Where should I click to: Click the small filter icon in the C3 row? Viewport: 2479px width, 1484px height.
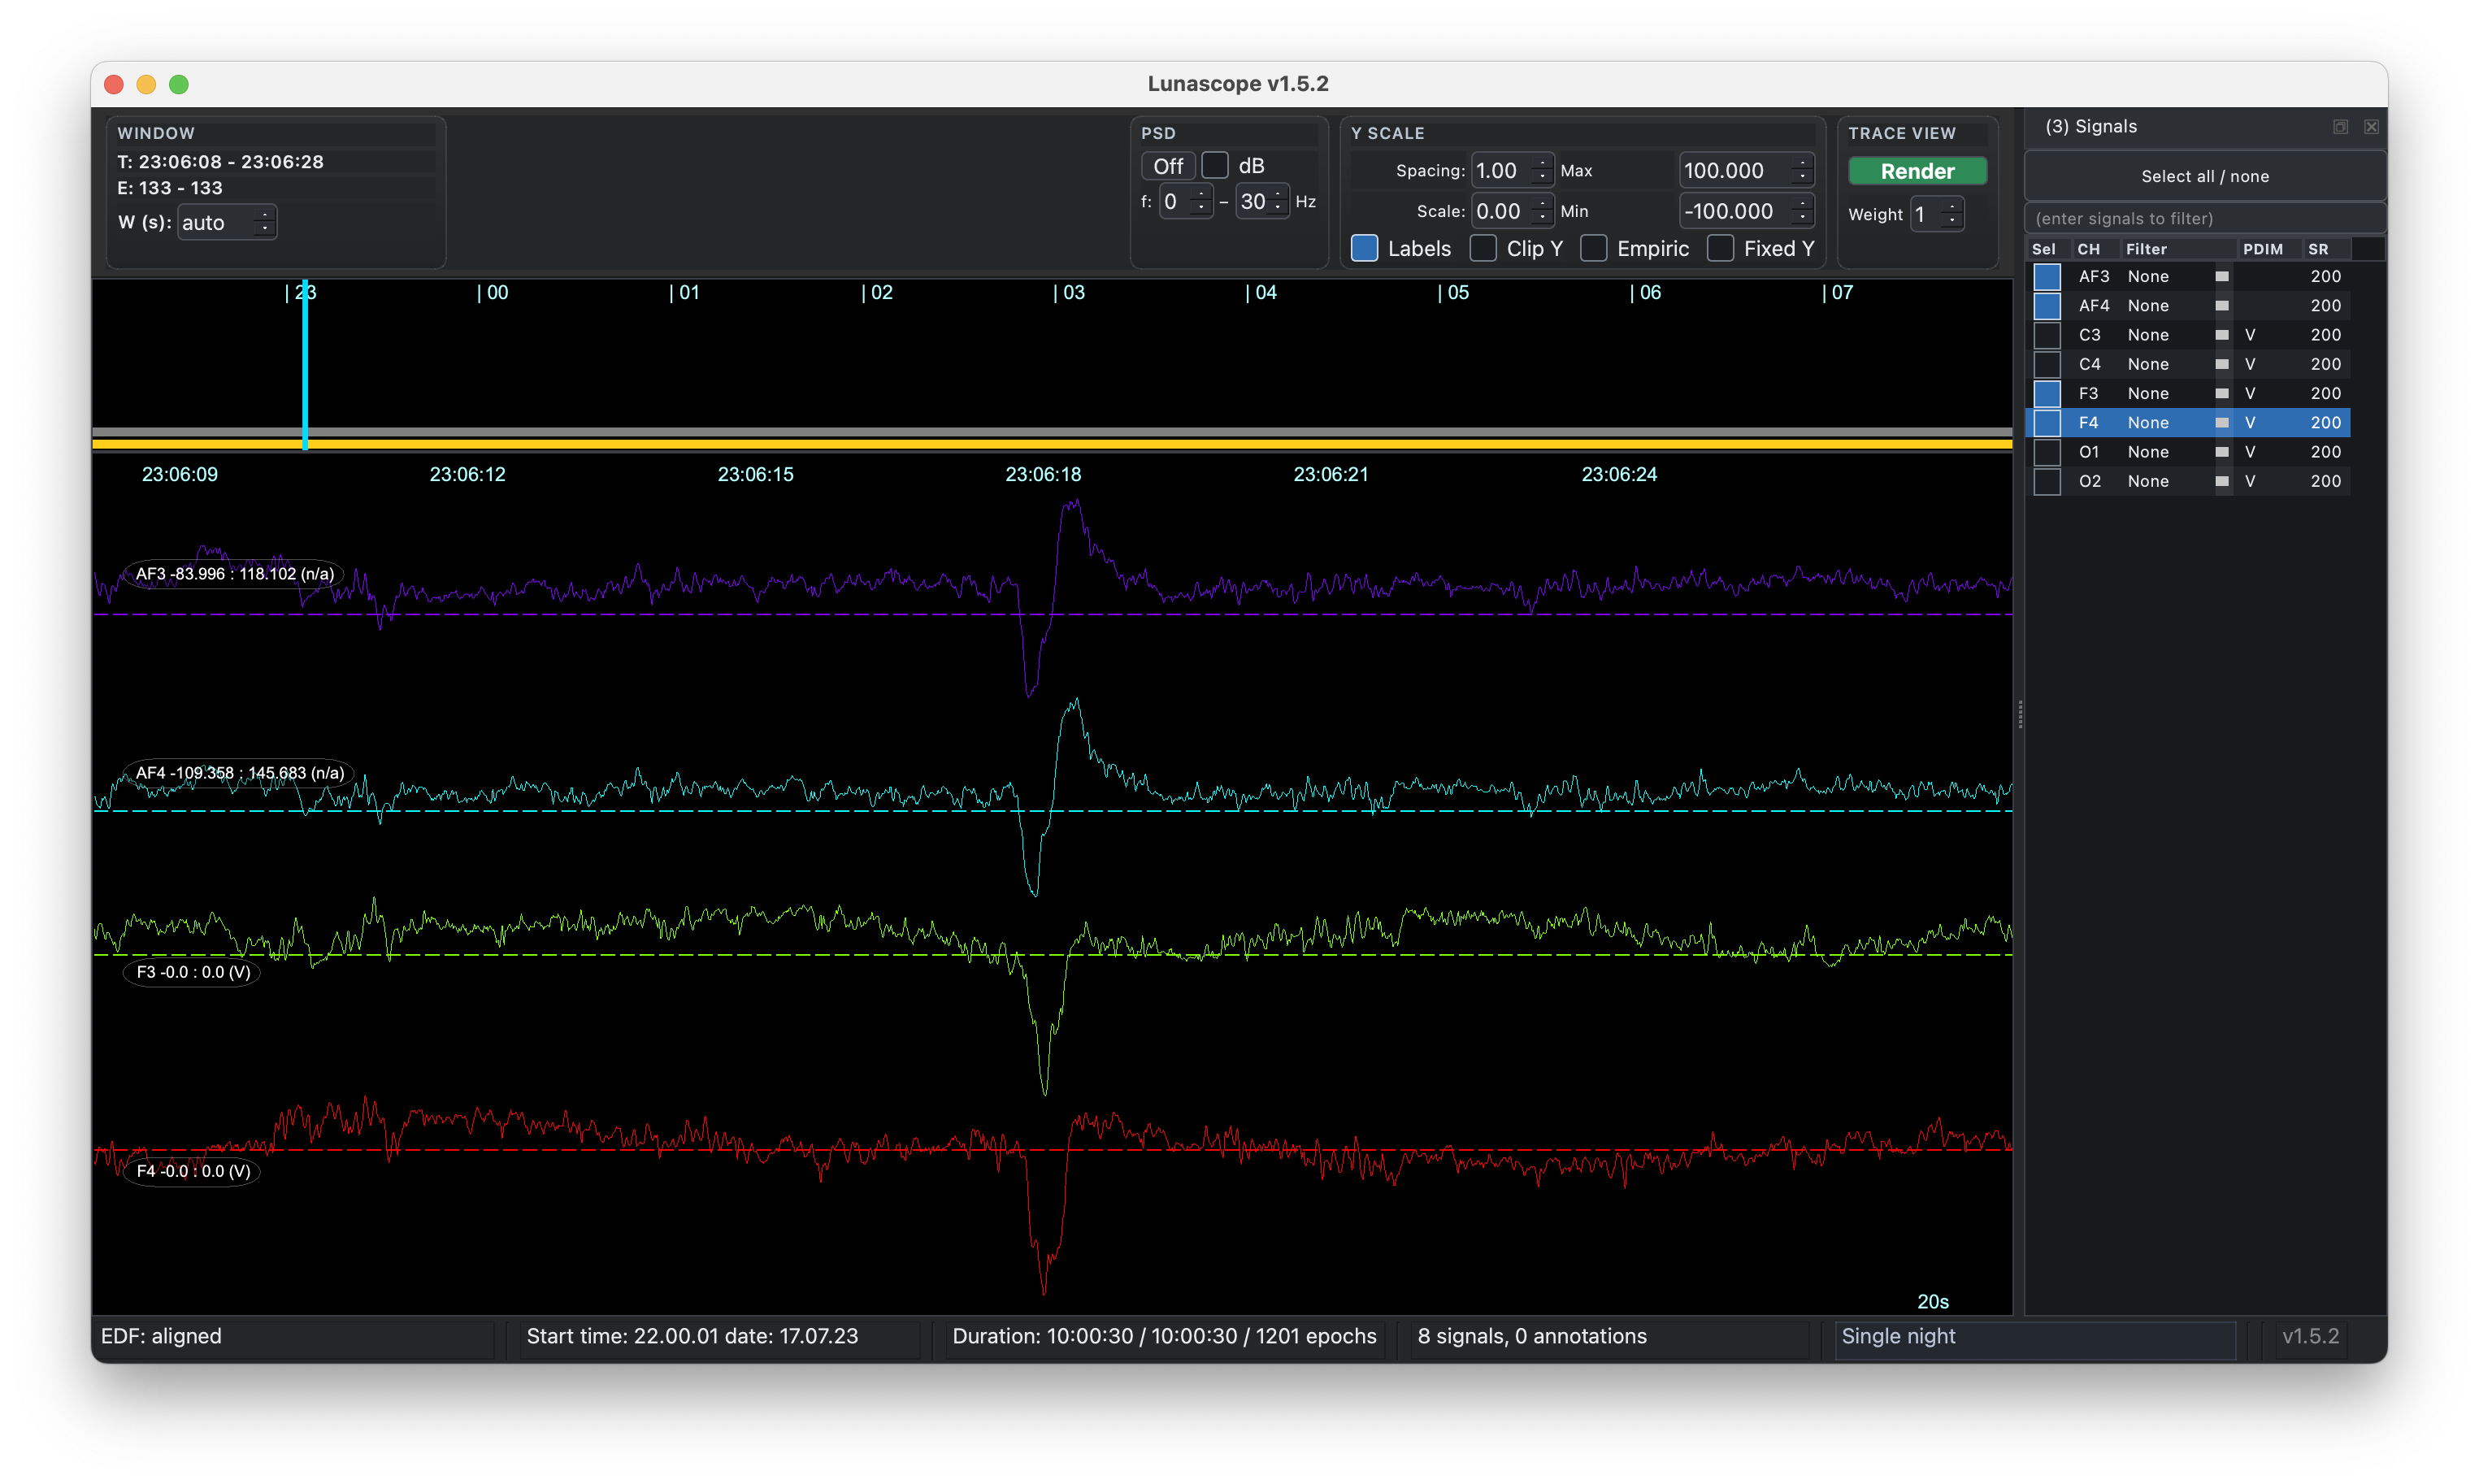coord(2221,335)
